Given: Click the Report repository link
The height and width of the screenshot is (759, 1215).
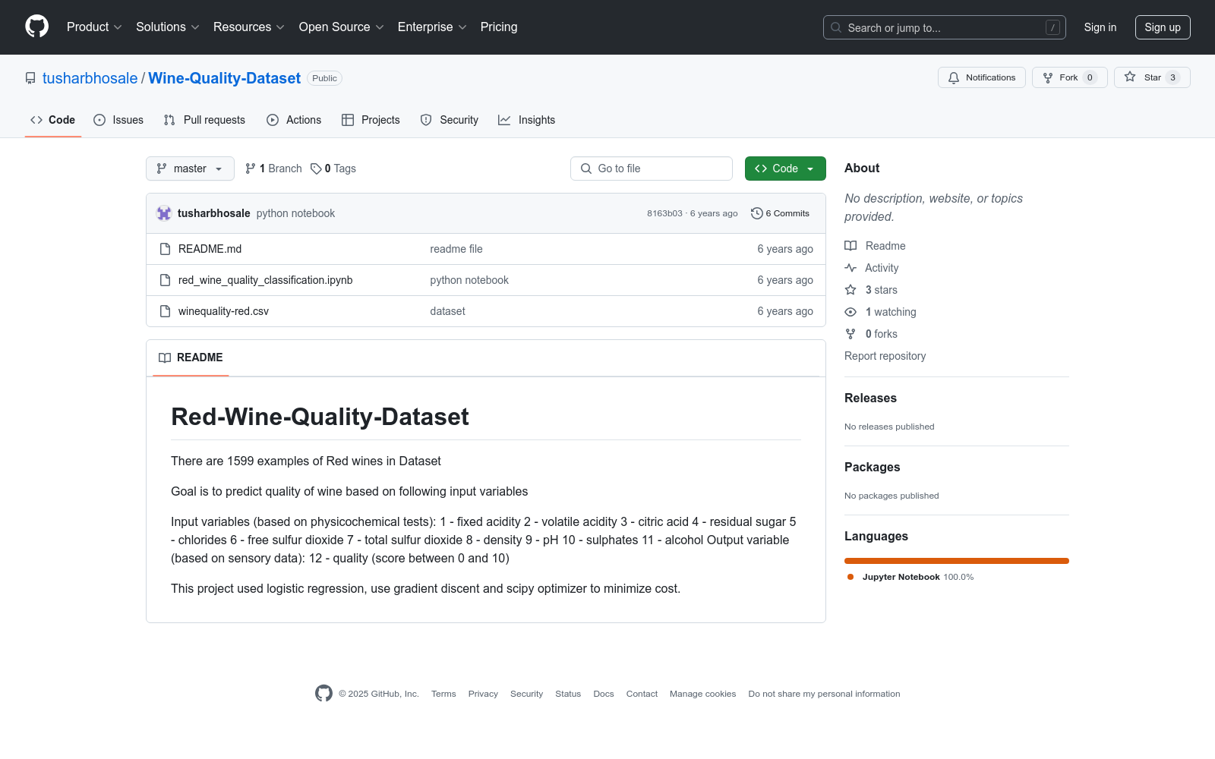Looking at the screenshot, I should tap(885, 356).
